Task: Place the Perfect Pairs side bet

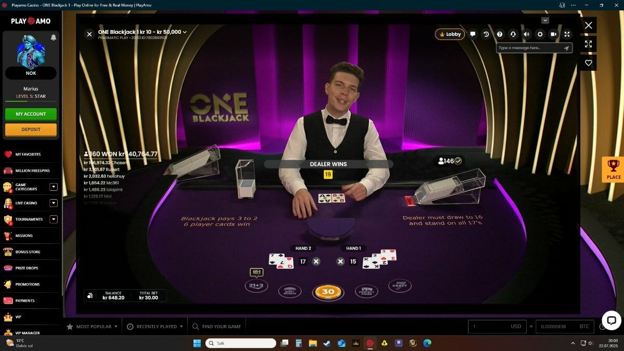Action: tap(366, 291)
